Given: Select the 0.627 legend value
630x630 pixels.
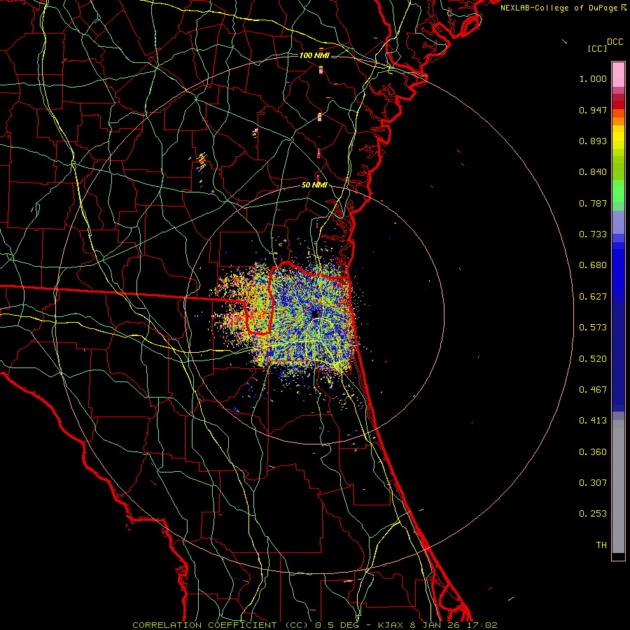Looking at the screenshot, I should pyautogui.click(x=593, y=297).
